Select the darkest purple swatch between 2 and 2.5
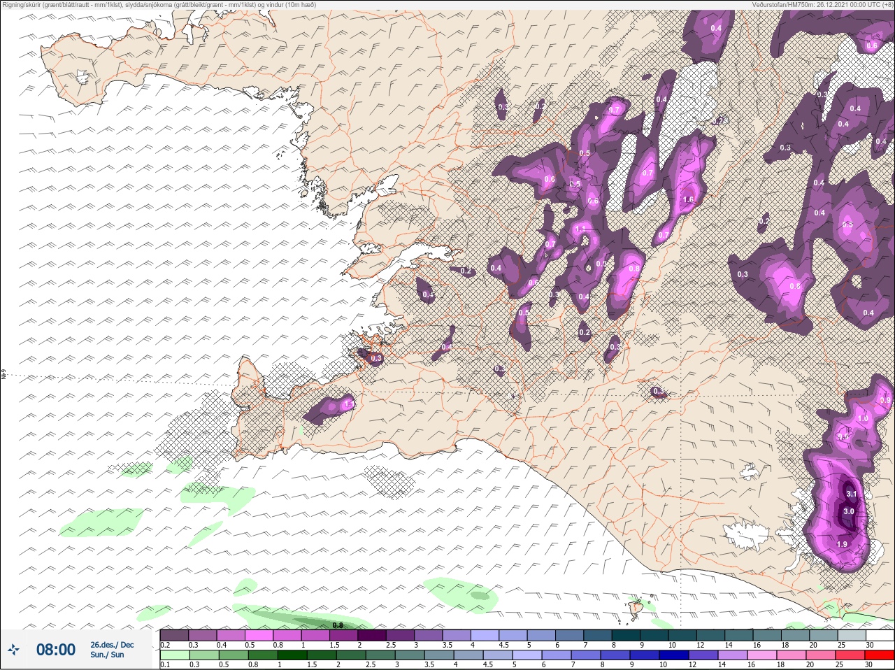Screen dimensions: 895x670 (x=373, y=635)
